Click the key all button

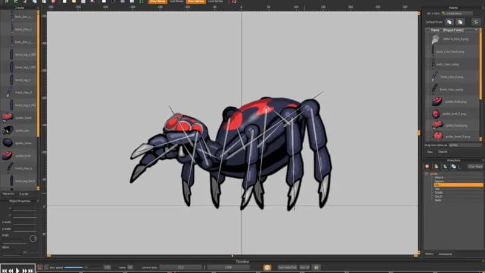tap(304, 268)
